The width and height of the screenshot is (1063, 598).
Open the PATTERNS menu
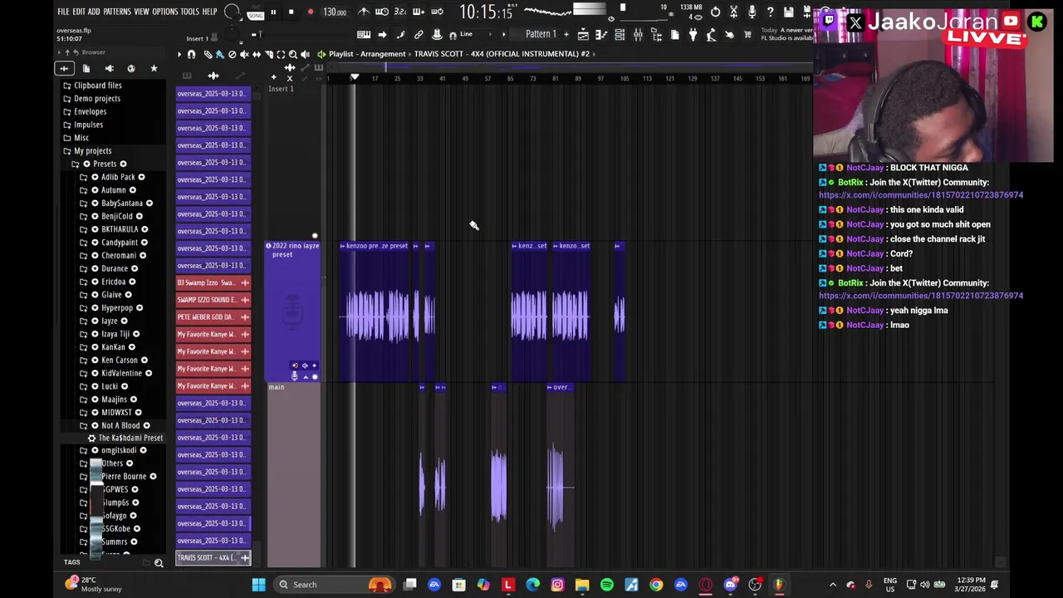coord(117,12)
